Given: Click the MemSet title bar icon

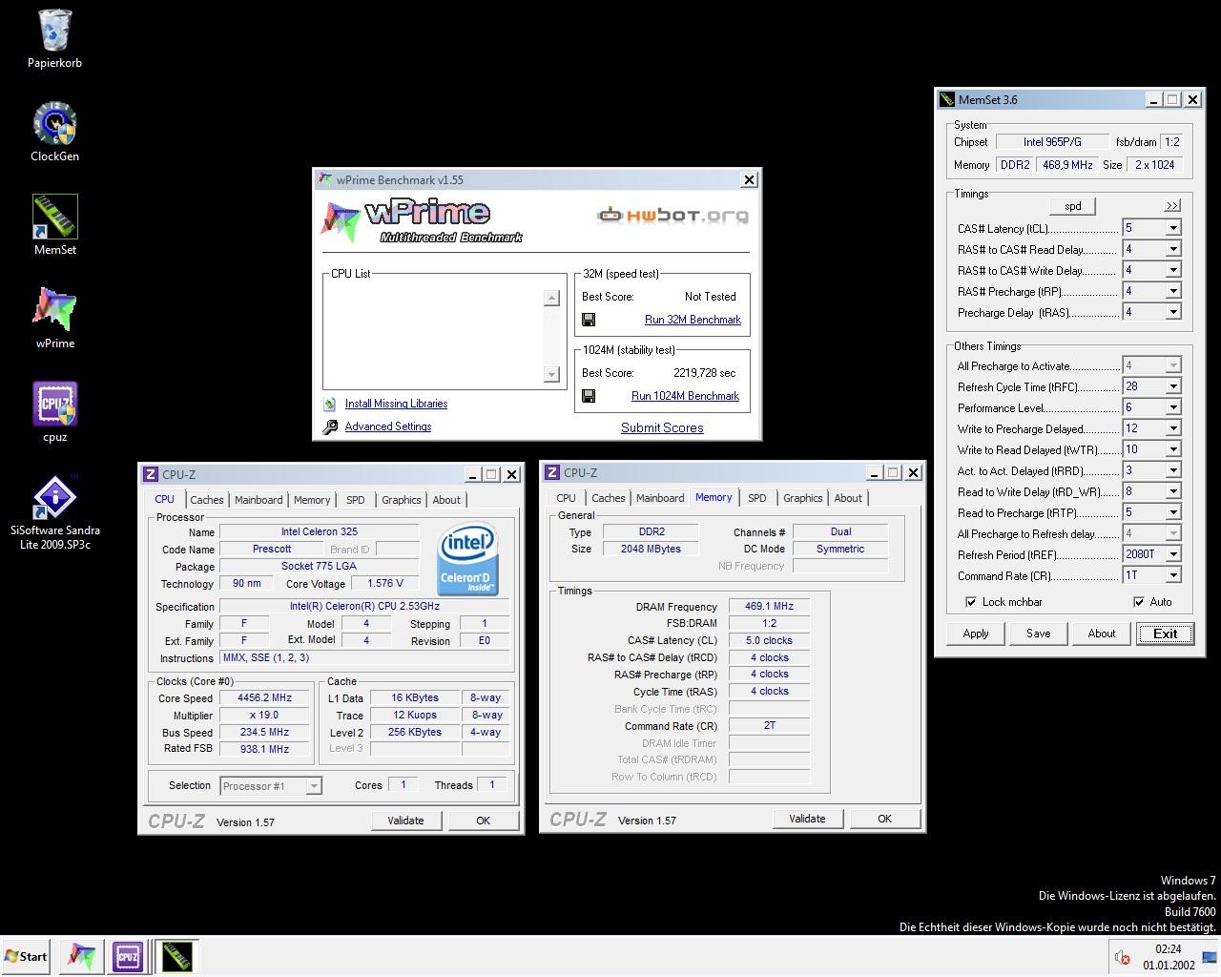Looking at the screenshot, I should tap(947, 99).
